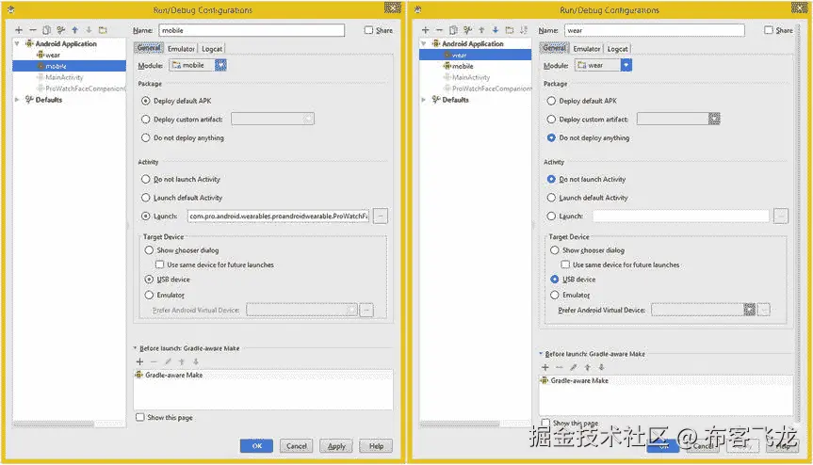Choose Launch default Activity in right wear dialog
Viewport: 813px width, 465px height.
551,198
